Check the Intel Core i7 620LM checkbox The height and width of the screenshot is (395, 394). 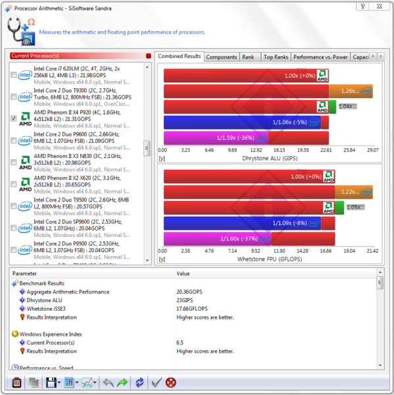14,75
